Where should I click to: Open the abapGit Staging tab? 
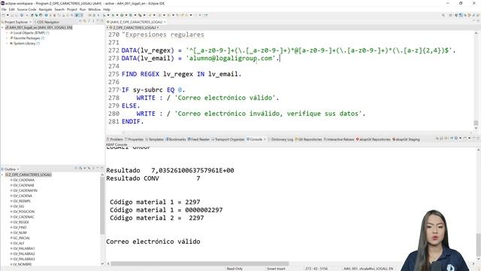point(406,139)
